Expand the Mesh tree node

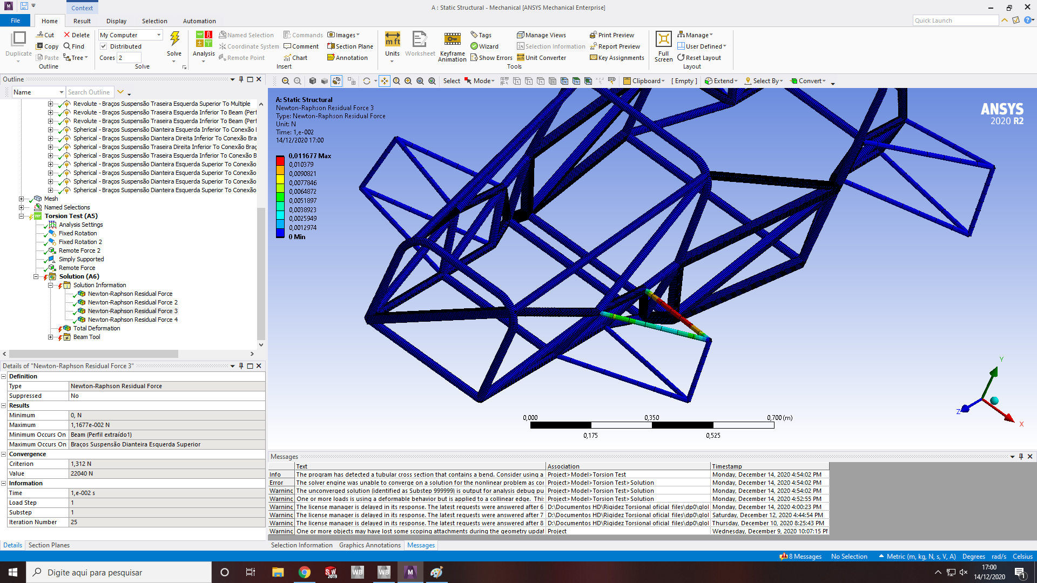[21, 199]
